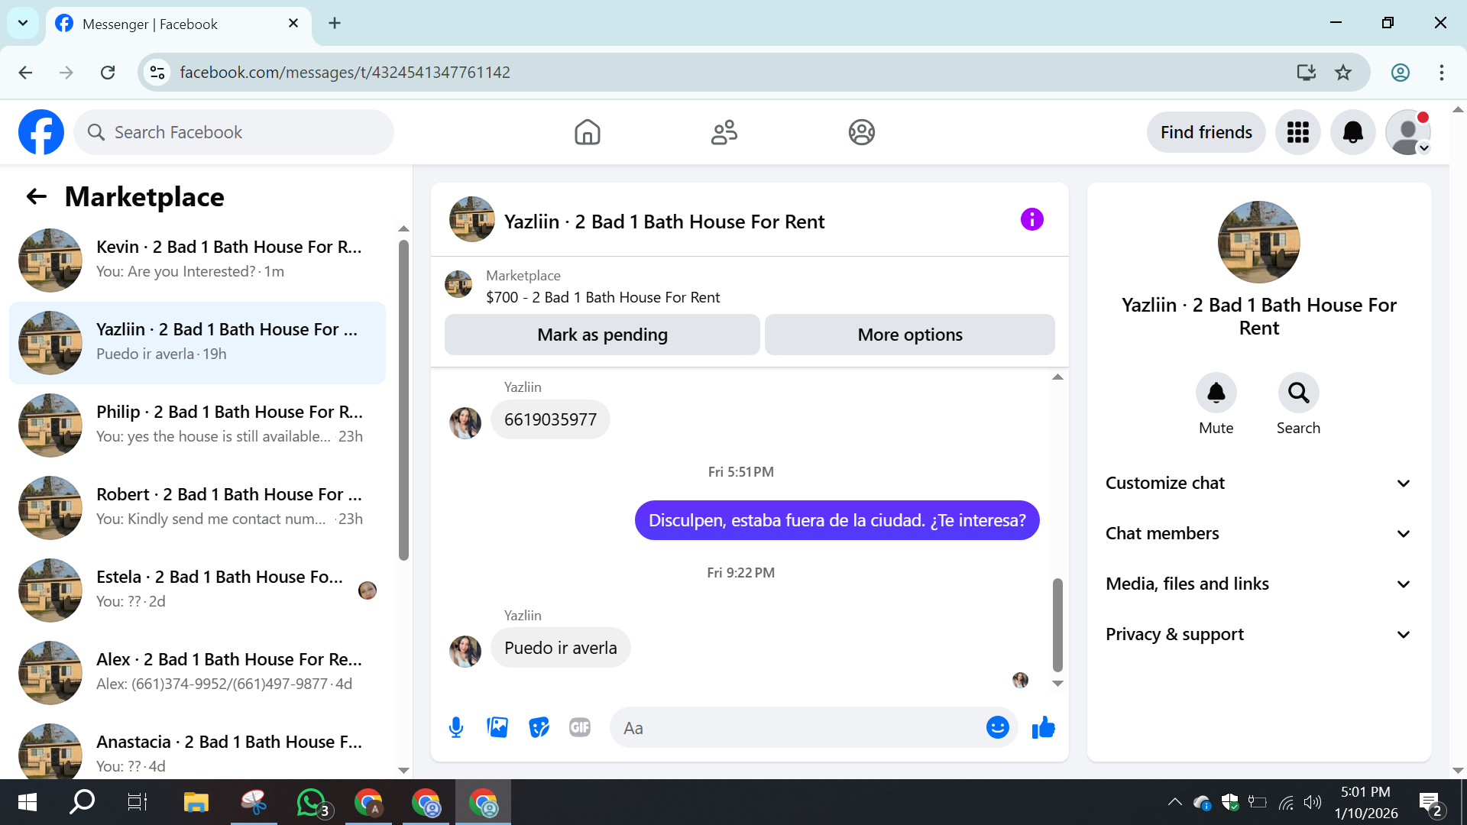This screenshot has width=1467, height=825.
Task: Open the Facebook menu grid icon
Action: click(1297, 132)
